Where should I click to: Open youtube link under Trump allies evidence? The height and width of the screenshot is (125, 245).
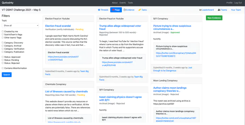pos(117,64)
